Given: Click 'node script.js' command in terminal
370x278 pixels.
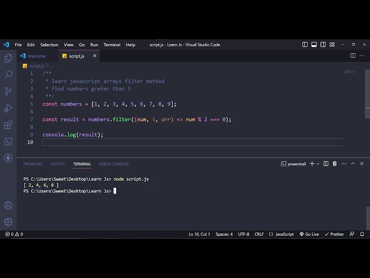Looking at the screenshot, I should click(x=131, y=179).
